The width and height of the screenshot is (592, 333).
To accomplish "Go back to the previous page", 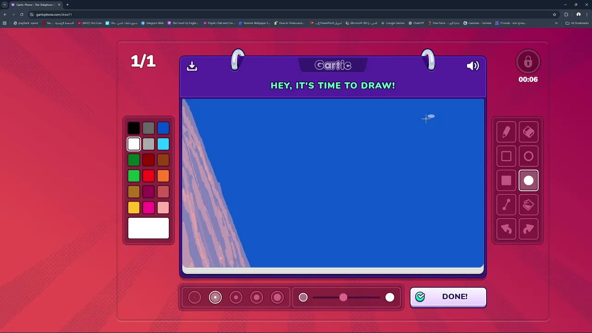I will coord(5,14).
